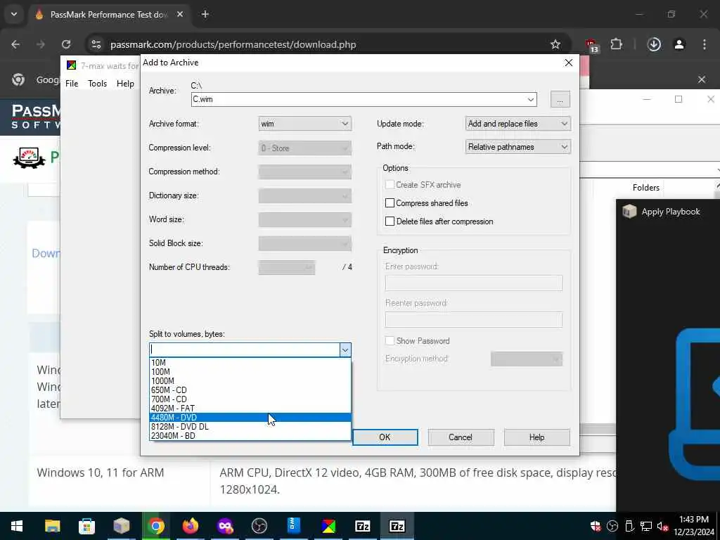Click the muted volume tray icon

662,526
